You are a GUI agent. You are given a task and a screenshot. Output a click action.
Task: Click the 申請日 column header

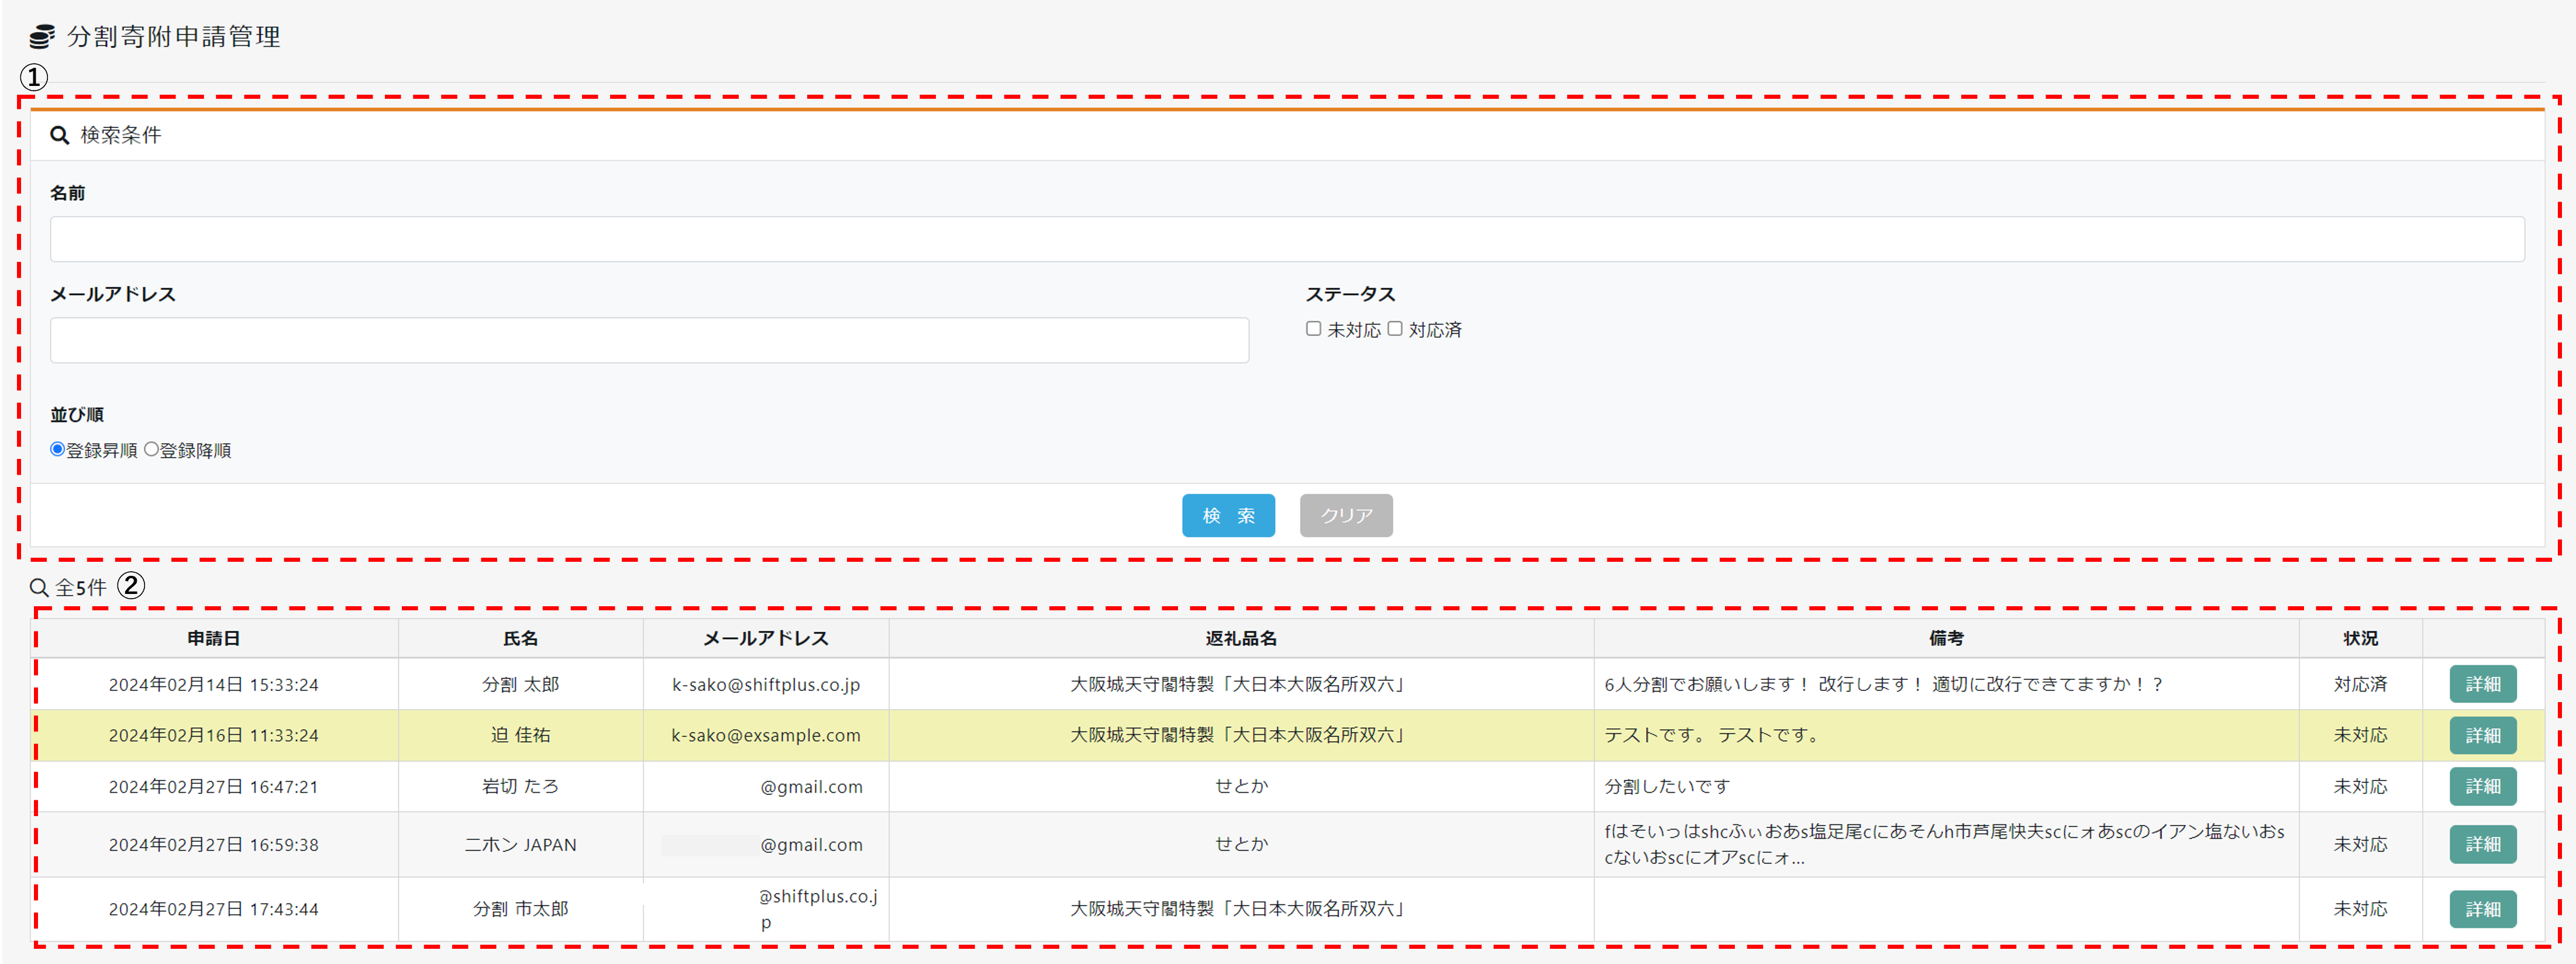tap(213, 638)
